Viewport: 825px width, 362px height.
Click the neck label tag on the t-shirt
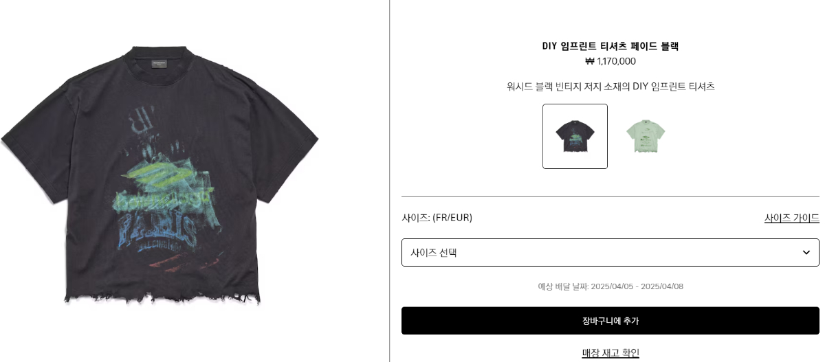pos(159,64)
